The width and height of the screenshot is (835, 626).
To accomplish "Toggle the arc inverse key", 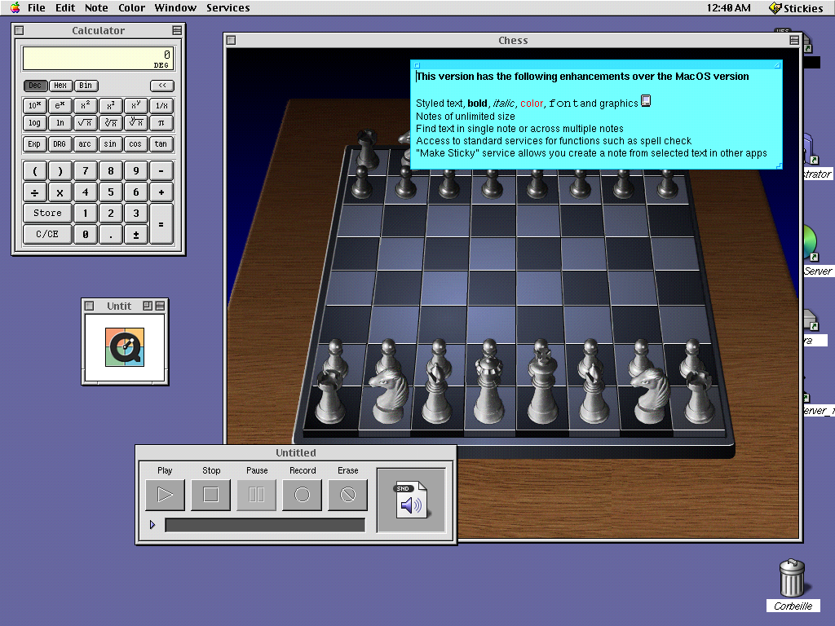I will pyautogui.click(x=85, y=144).
